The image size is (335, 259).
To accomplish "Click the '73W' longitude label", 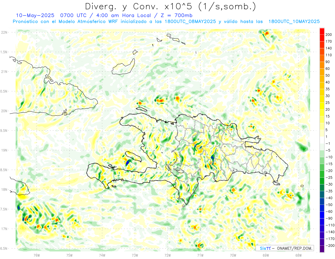I will [135, 255].
